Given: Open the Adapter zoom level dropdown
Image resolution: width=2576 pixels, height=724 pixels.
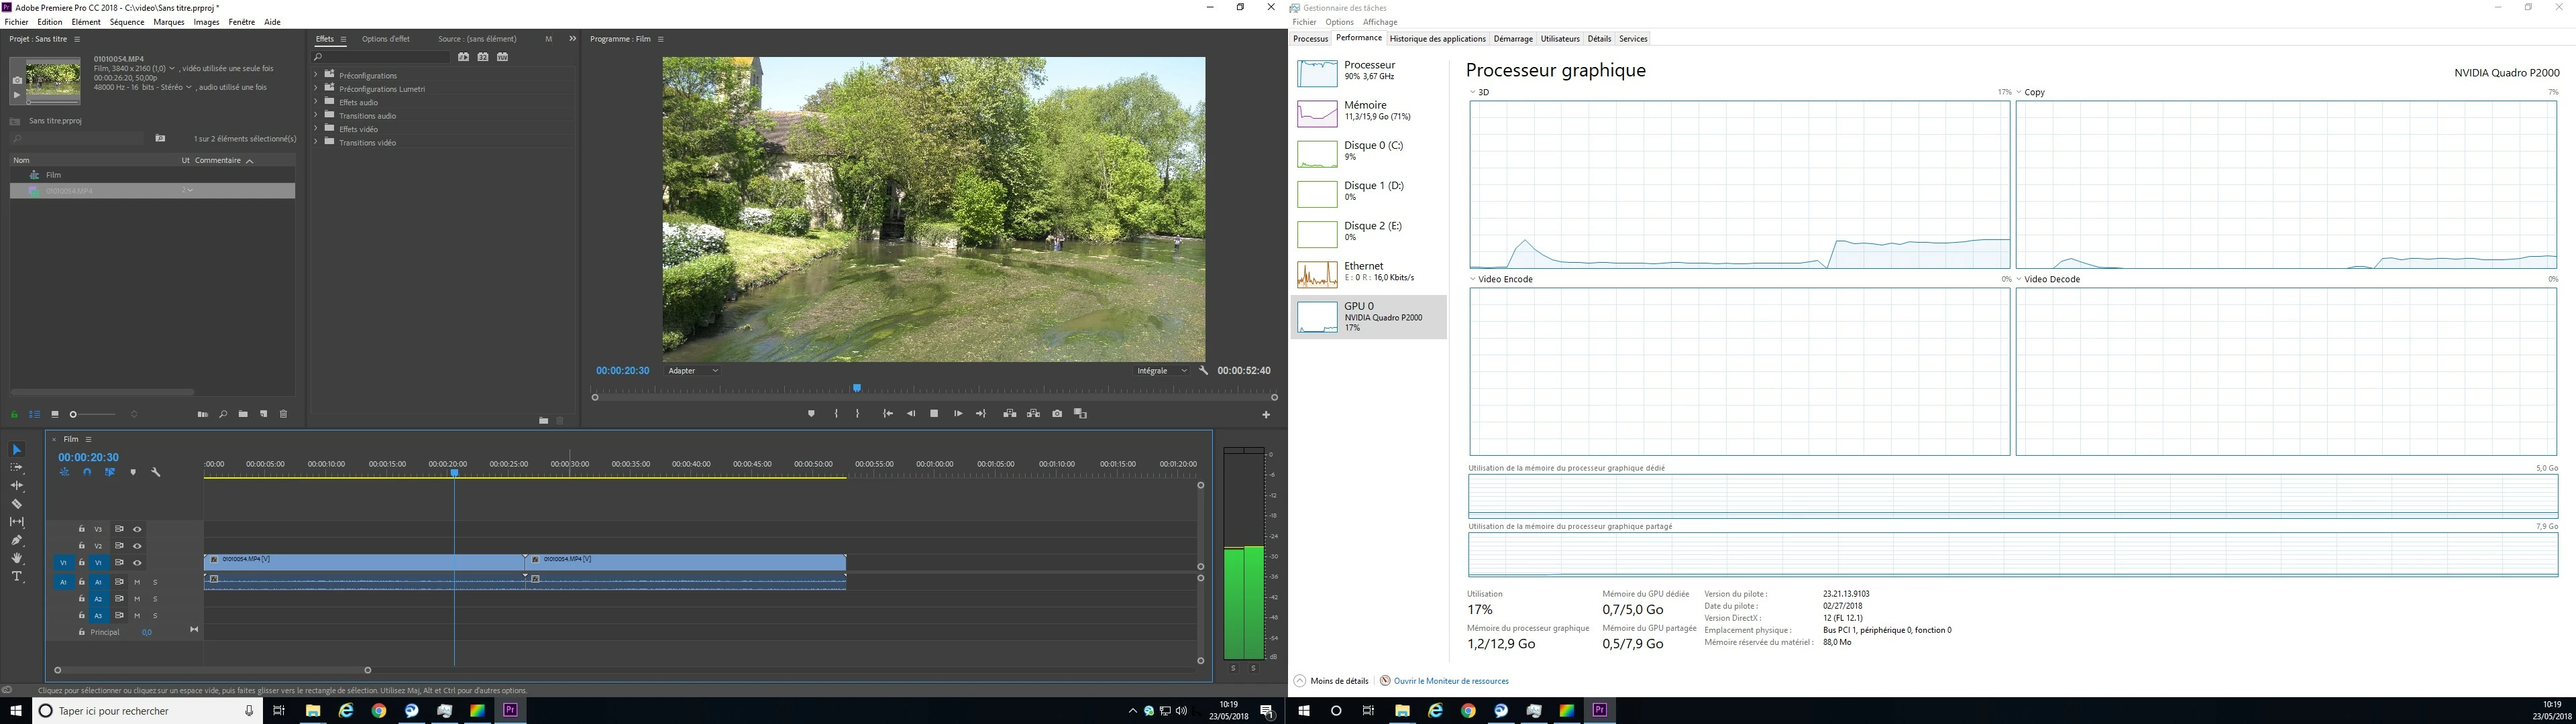Looking at the screenshot, I should tap(693, 371).
